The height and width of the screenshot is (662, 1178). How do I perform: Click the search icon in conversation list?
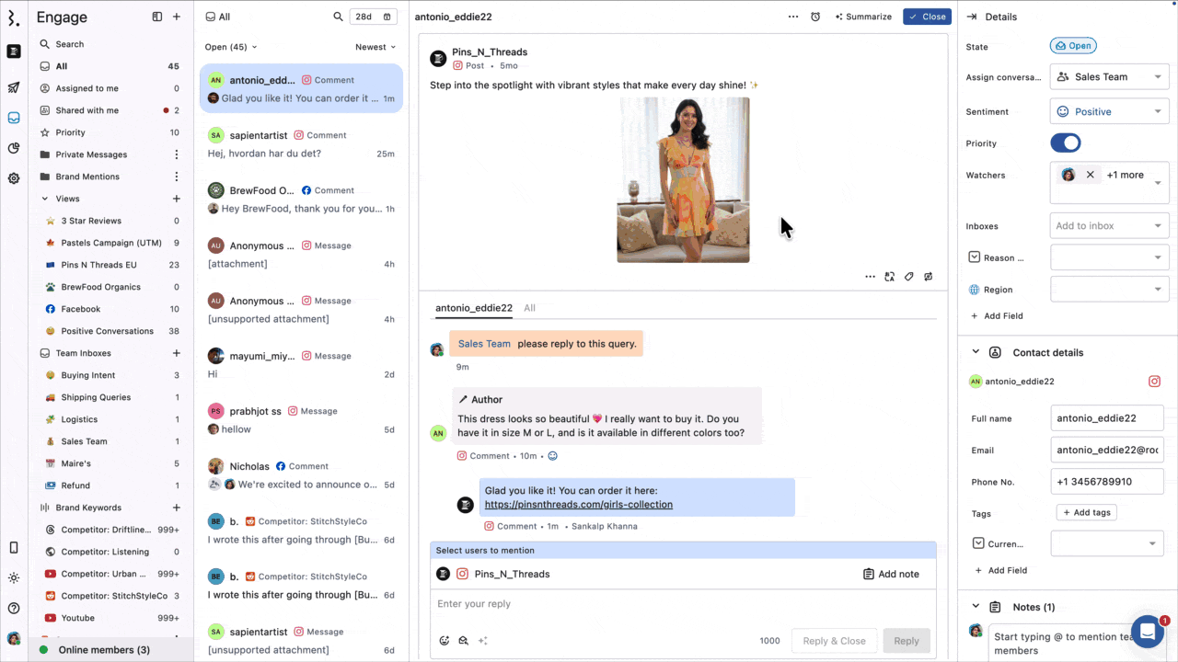pyautogui.click(x=338, y=17)
